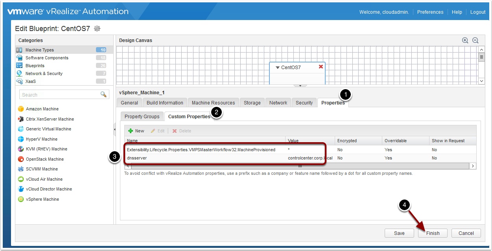
Task: Click the Edit property toolbar button
Action: [158, 131]
